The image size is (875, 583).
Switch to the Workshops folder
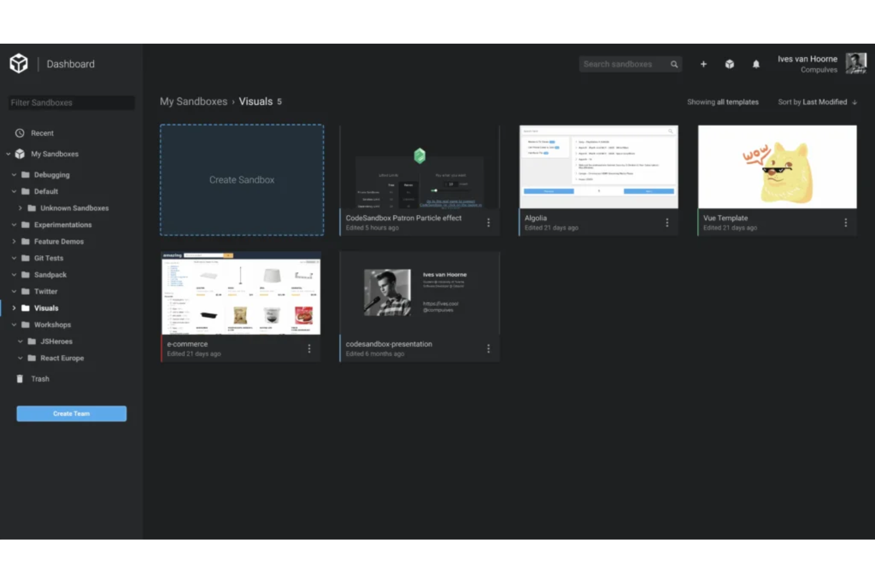pos(53,324)
